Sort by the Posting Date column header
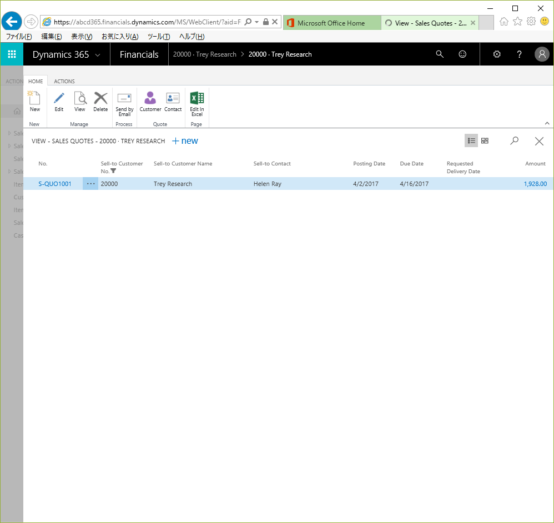This screenshot has width=554, height=523. point(369,164)
